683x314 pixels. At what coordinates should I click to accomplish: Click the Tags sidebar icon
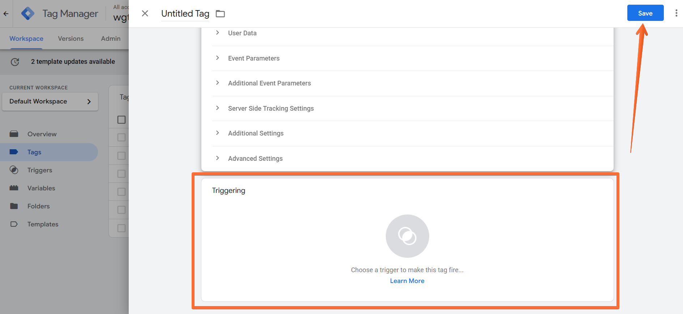pyautogui.click(x=14, y=152)
